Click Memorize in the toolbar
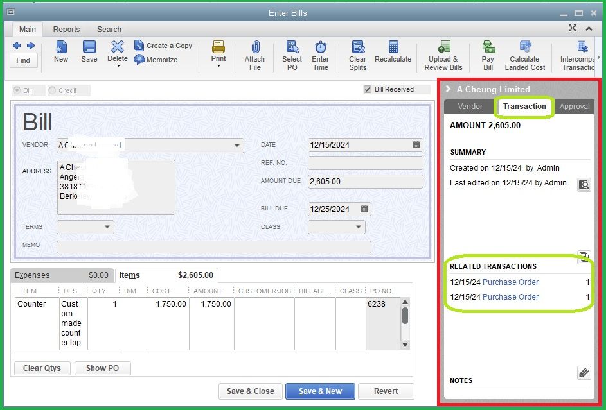The height and width of the screenshot is (410, 606). point(156,60)
